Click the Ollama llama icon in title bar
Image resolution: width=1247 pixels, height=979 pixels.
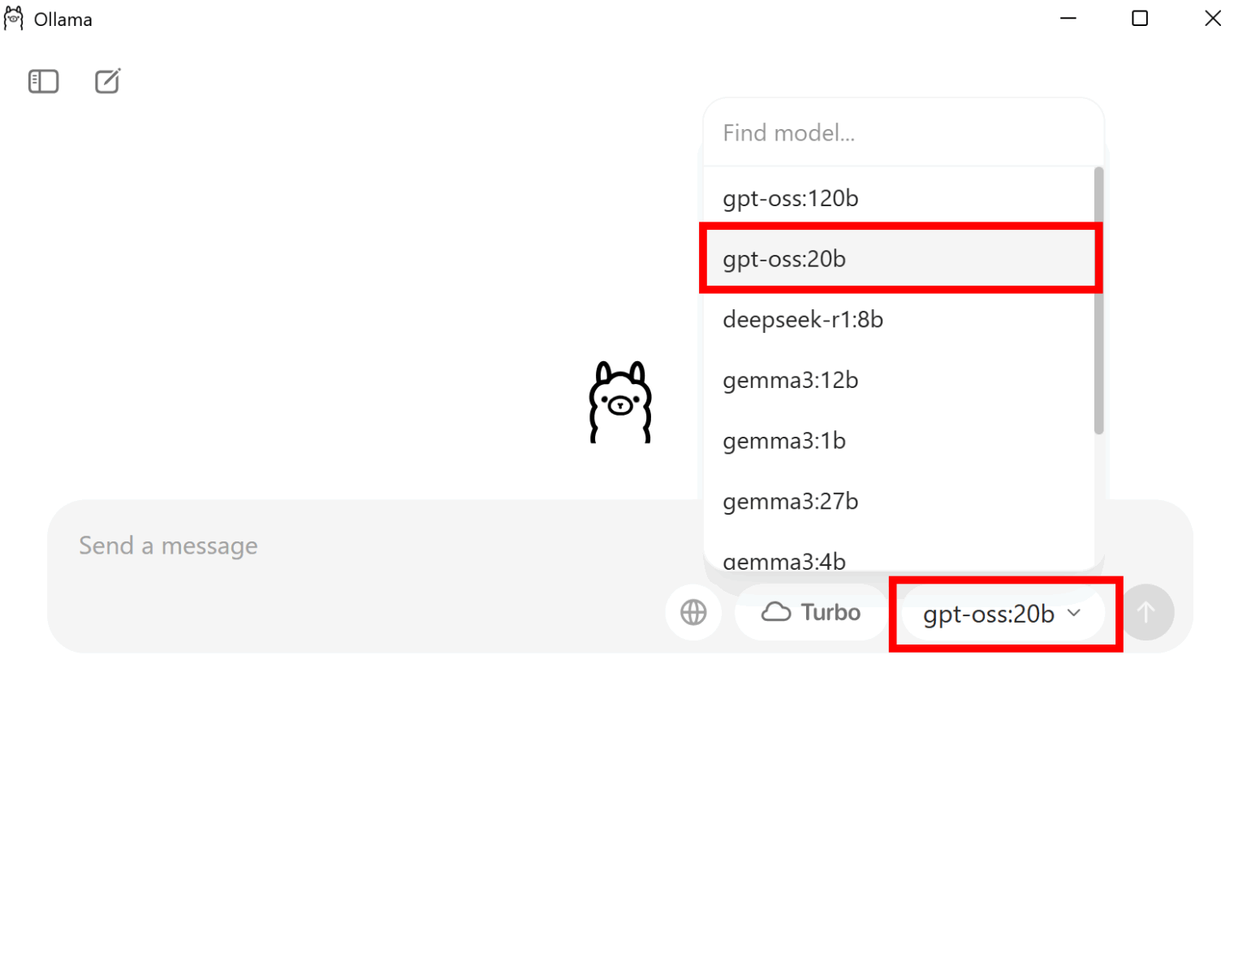pyautogui.click(x=13, y=18)
